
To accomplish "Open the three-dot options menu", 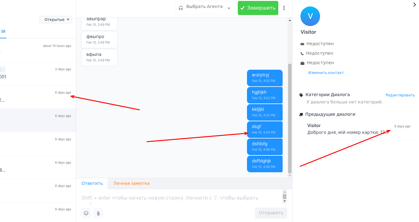I will coord(284,8).
